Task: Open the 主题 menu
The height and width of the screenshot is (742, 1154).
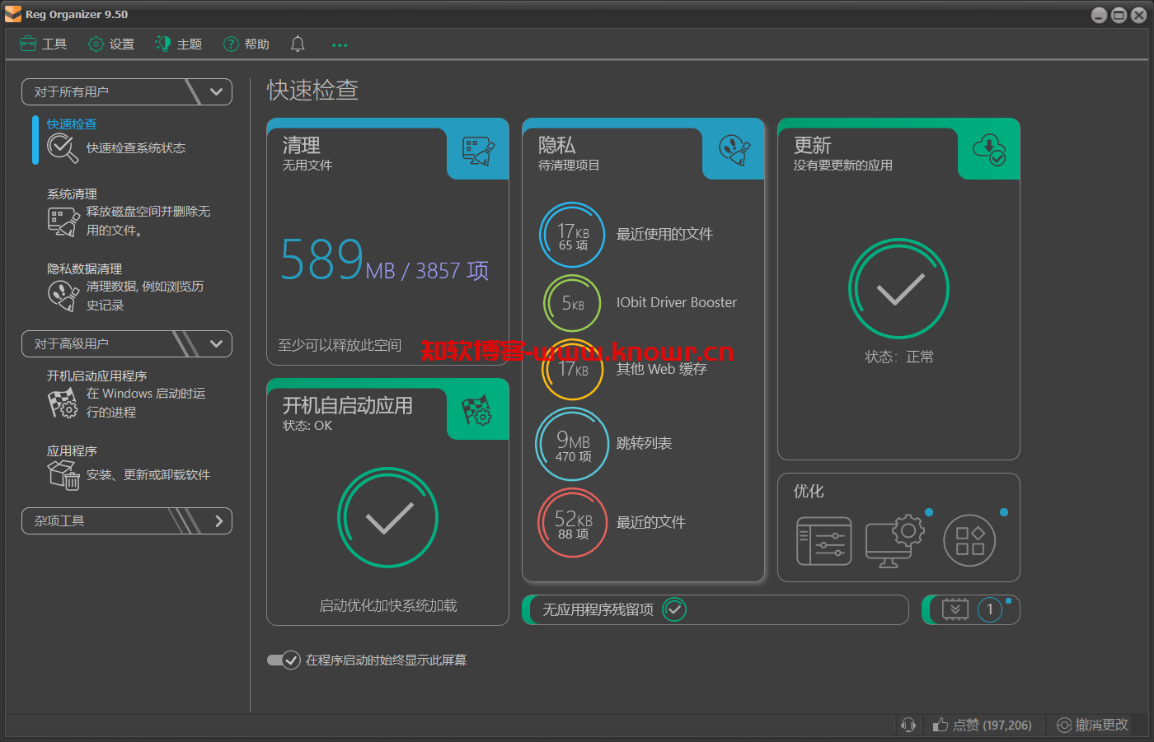Action: click(x=179, y=44)
